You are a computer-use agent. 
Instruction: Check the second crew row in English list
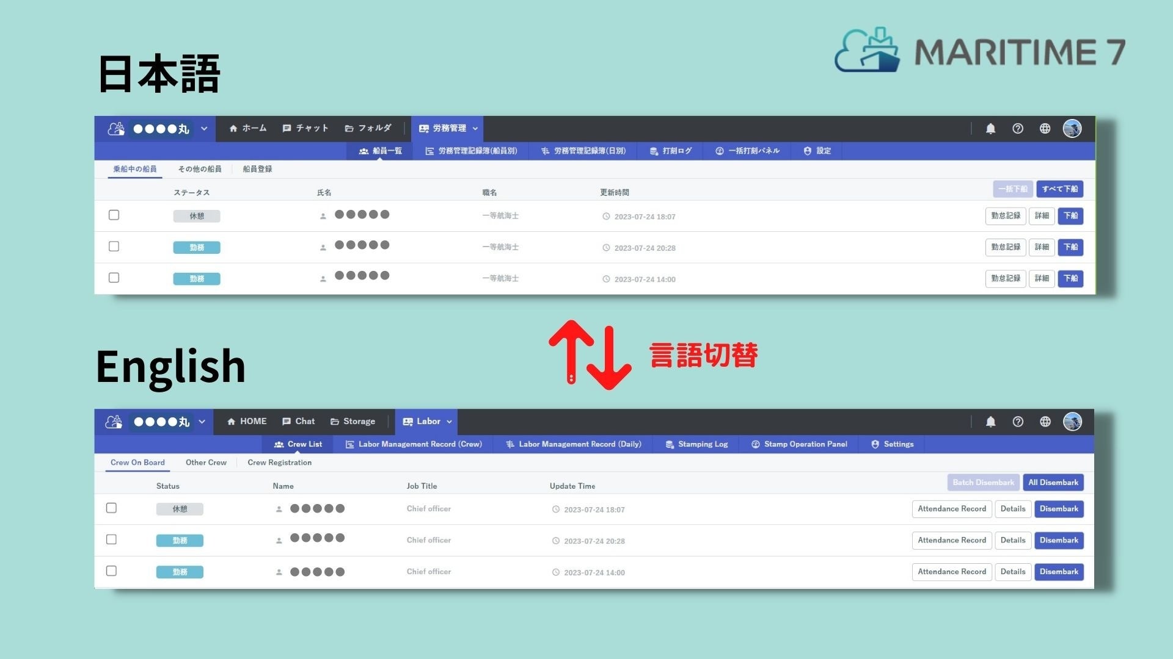(111, 539)
